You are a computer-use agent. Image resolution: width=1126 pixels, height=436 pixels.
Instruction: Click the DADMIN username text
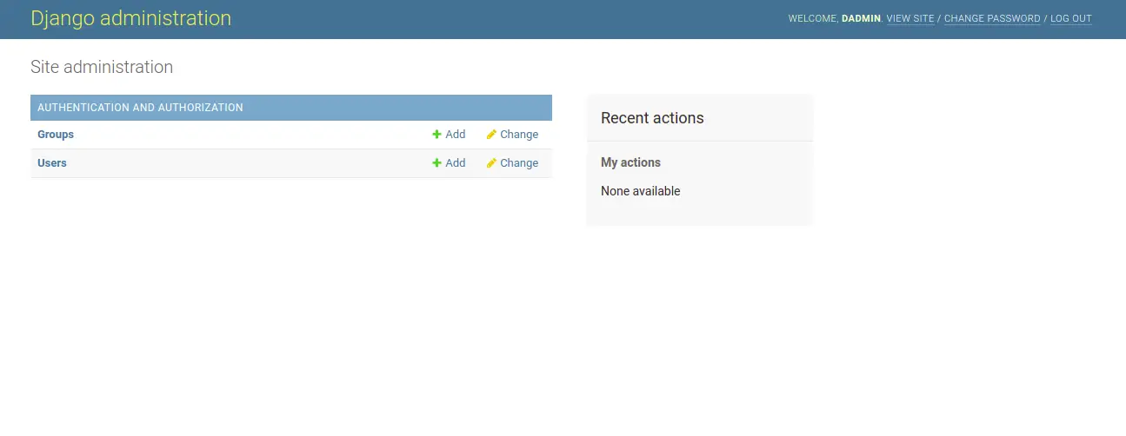861,18
